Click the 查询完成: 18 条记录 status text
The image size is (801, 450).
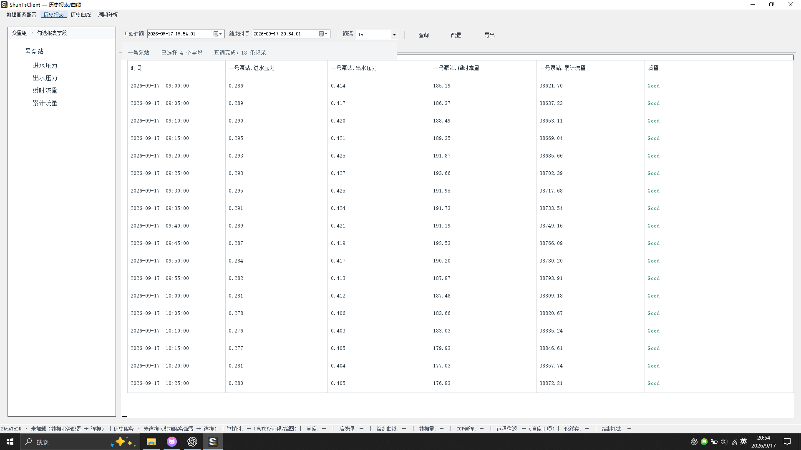pyautogui.click(x=240, y=52)
